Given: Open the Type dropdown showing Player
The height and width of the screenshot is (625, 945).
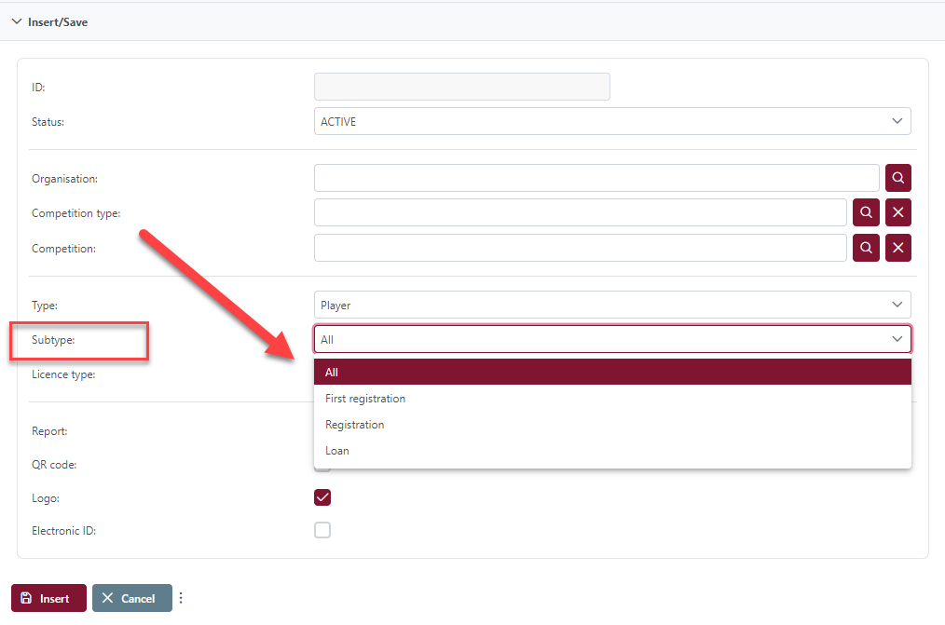Looking at the screenshot, I should (x=611, y=305).
